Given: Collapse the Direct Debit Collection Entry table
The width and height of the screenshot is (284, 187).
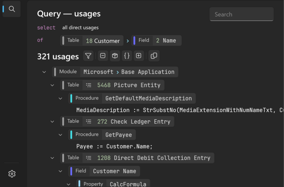Looking at the screenshot, I should pyautogui.click(x=52, y=158).
